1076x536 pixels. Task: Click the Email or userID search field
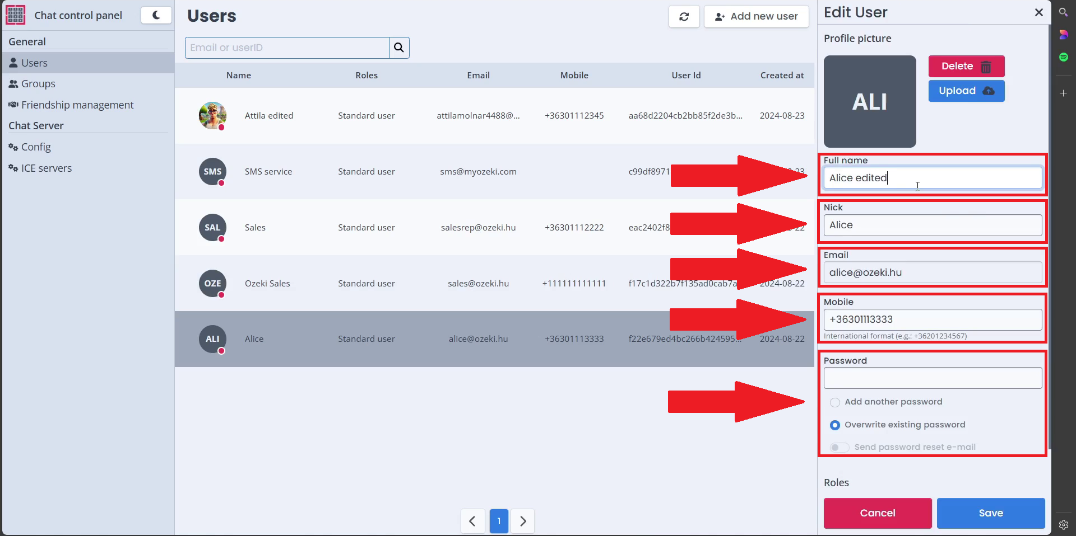tap(287, 48)
